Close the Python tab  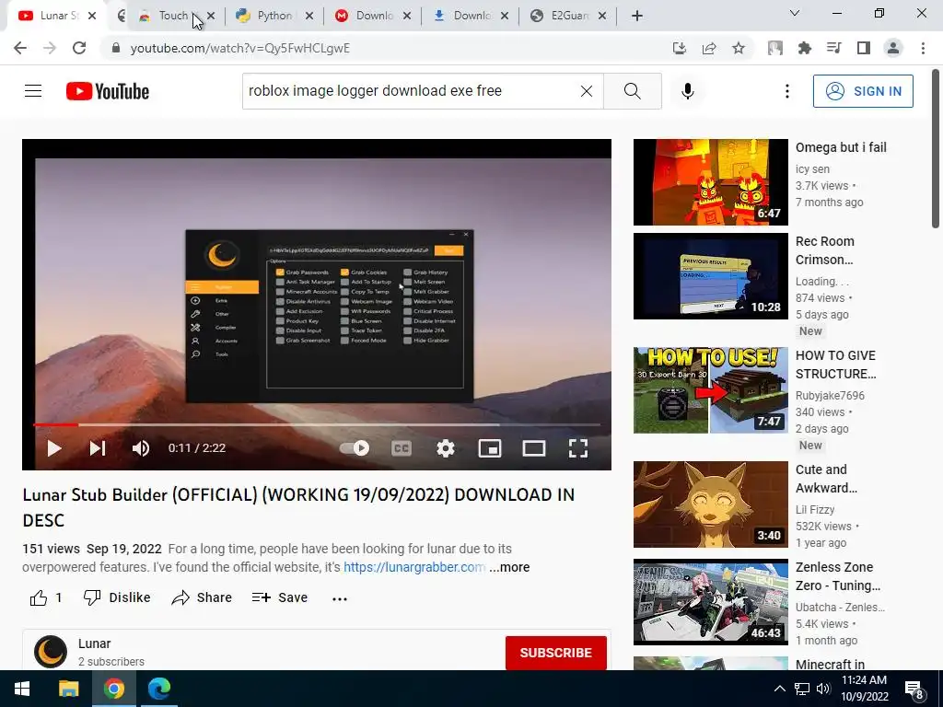coord(309,16)
